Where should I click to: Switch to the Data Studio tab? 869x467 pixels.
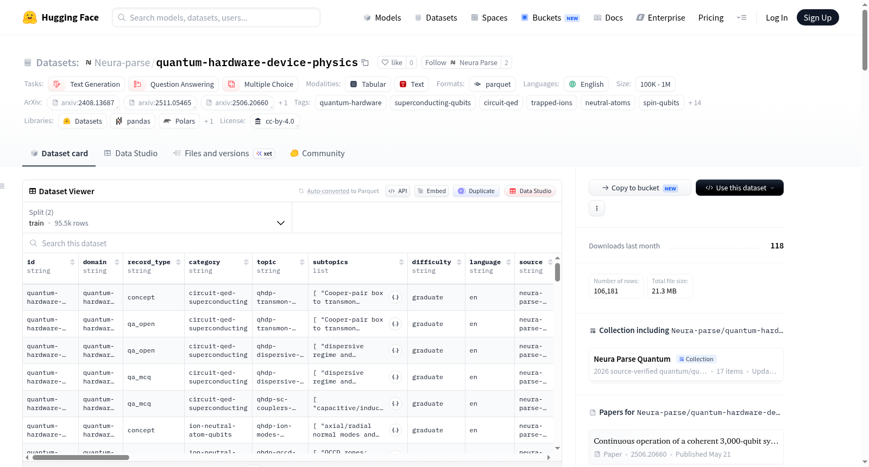[x=130, y=153]
